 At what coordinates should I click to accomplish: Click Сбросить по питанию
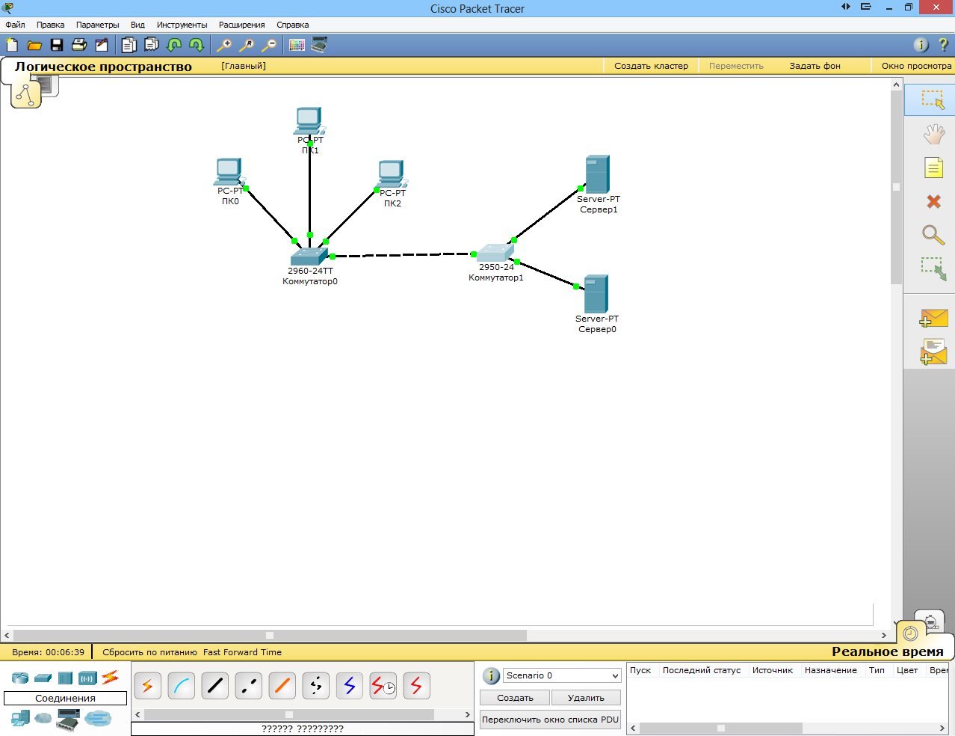149,652
